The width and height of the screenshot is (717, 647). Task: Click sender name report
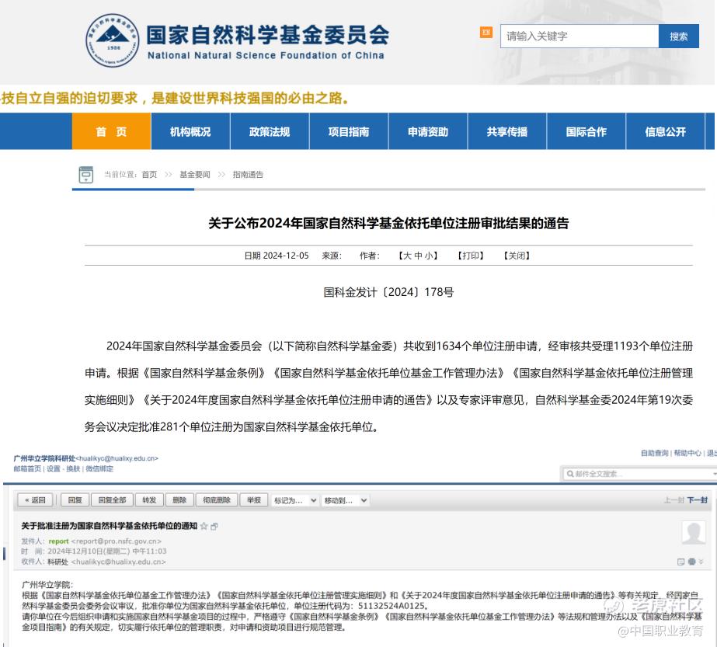click(58, 541)
